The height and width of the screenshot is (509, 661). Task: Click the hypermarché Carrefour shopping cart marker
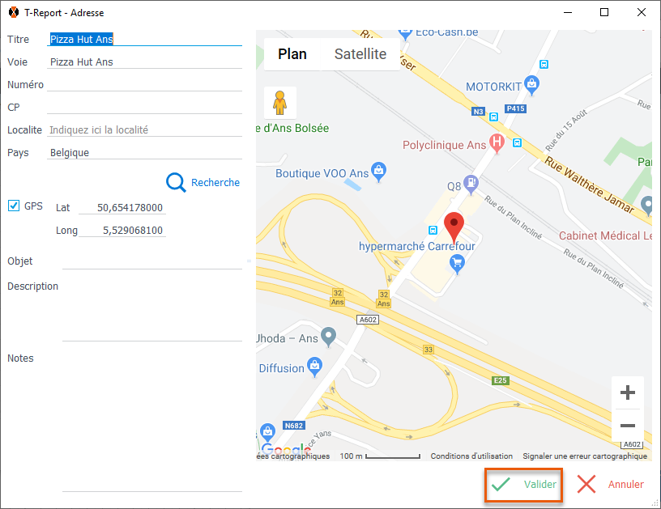pyautogui.click(x=458, y=262)
